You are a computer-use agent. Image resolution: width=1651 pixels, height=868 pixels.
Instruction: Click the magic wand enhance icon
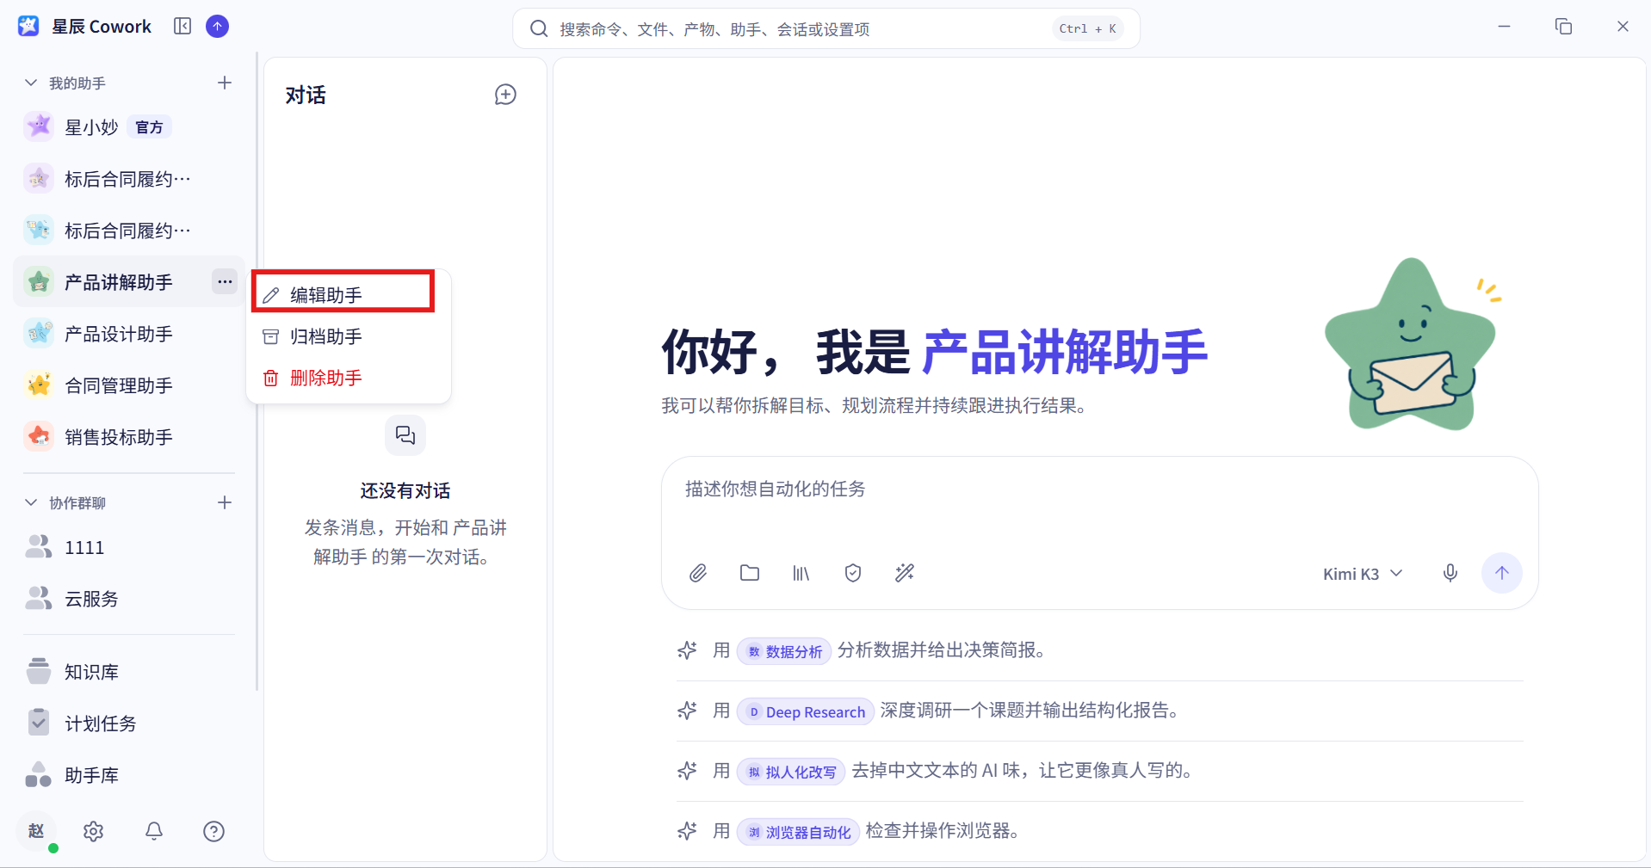click(x=905, y=573)
